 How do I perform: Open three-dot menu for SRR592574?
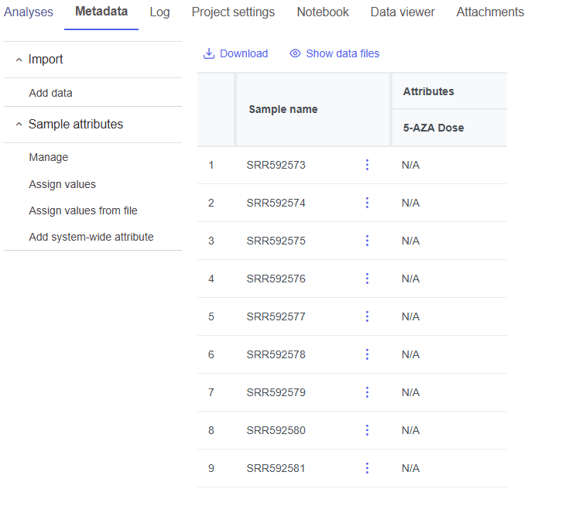[x=367, y=203]
